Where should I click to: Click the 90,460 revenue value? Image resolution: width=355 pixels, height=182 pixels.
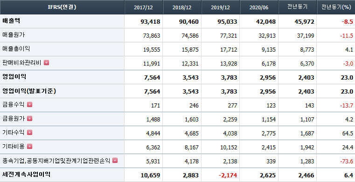pos(188,22)
